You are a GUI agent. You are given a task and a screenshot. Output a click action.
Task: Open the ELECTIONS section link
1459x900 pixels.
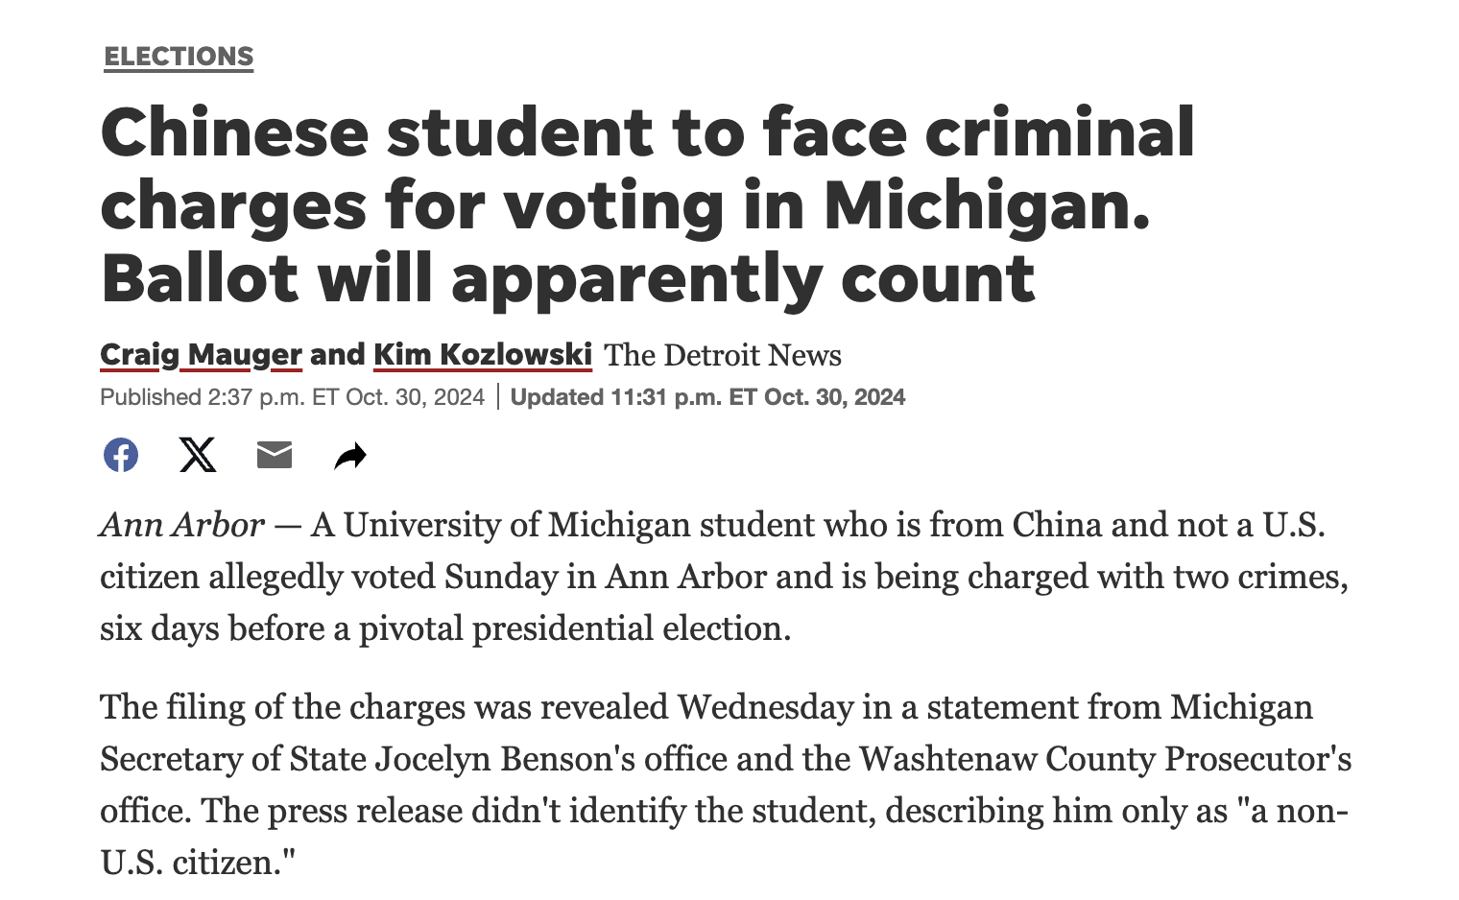tap(179, 57)
